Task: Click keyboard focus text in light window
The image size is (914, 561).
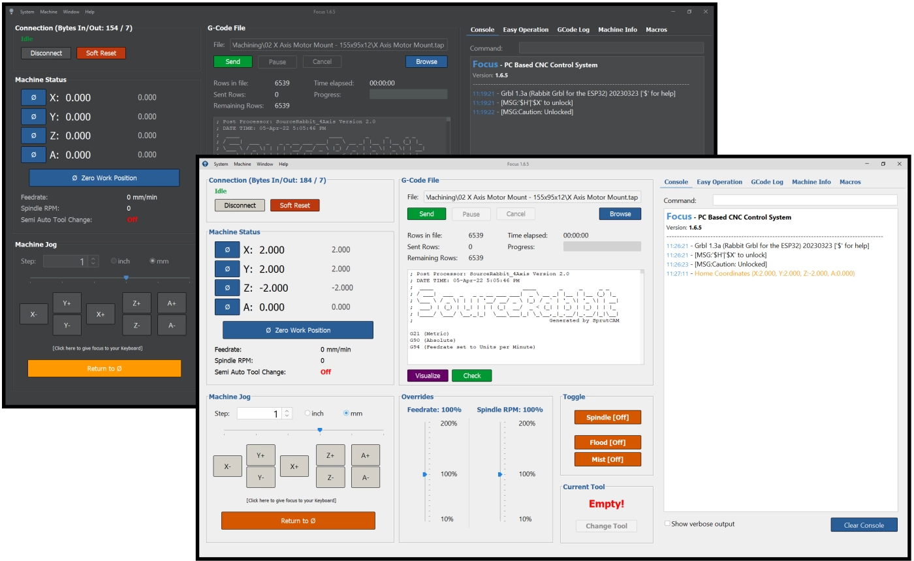Action: [x=291, y=500]
